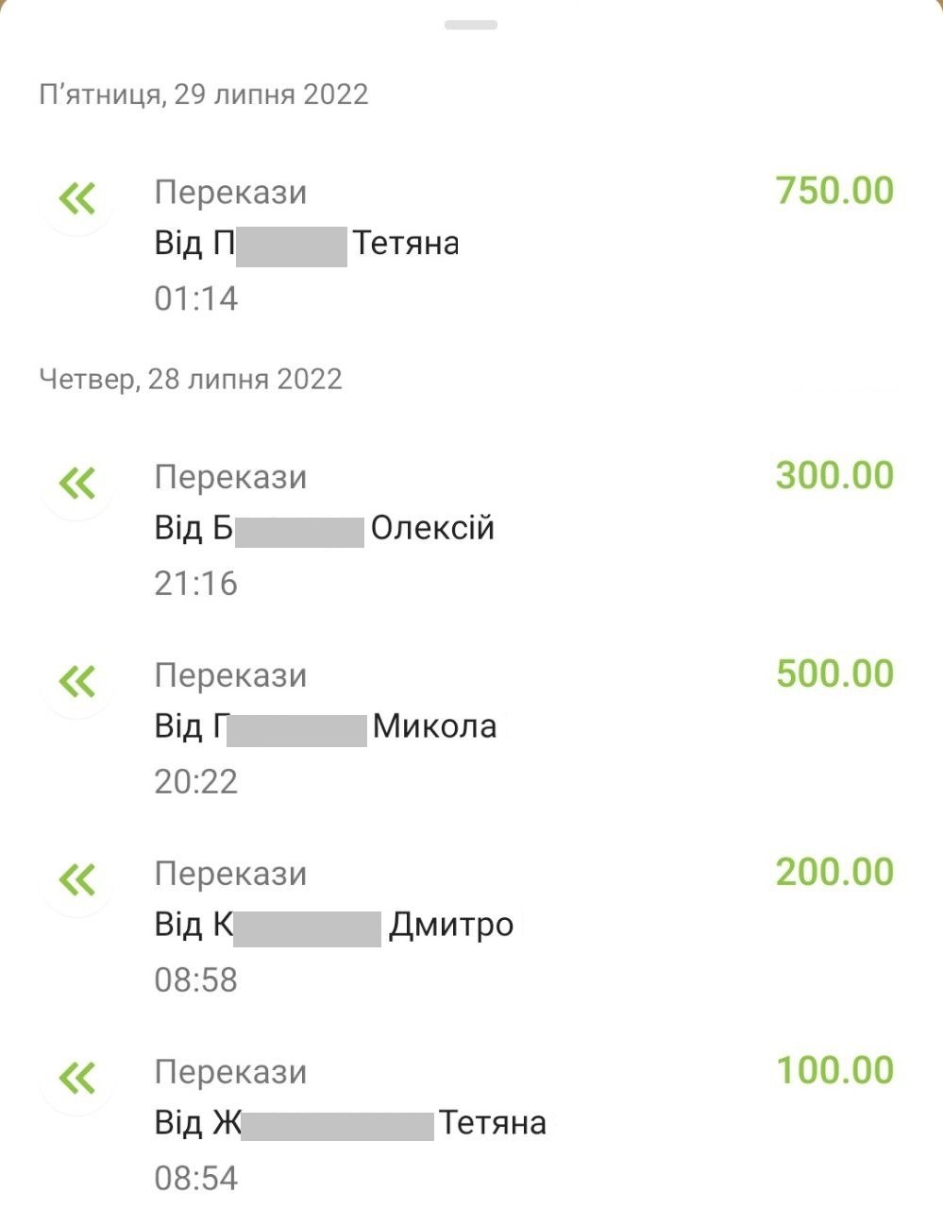
Task: Tap the 20:22 timestamp
Action: point(196,782)
